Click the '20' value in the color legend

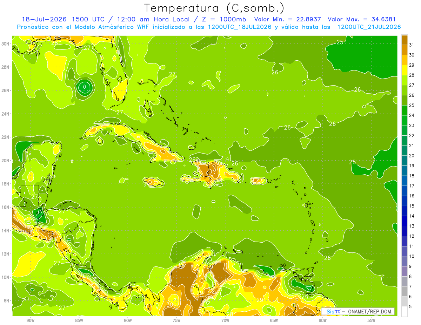(x=412, y=156)
